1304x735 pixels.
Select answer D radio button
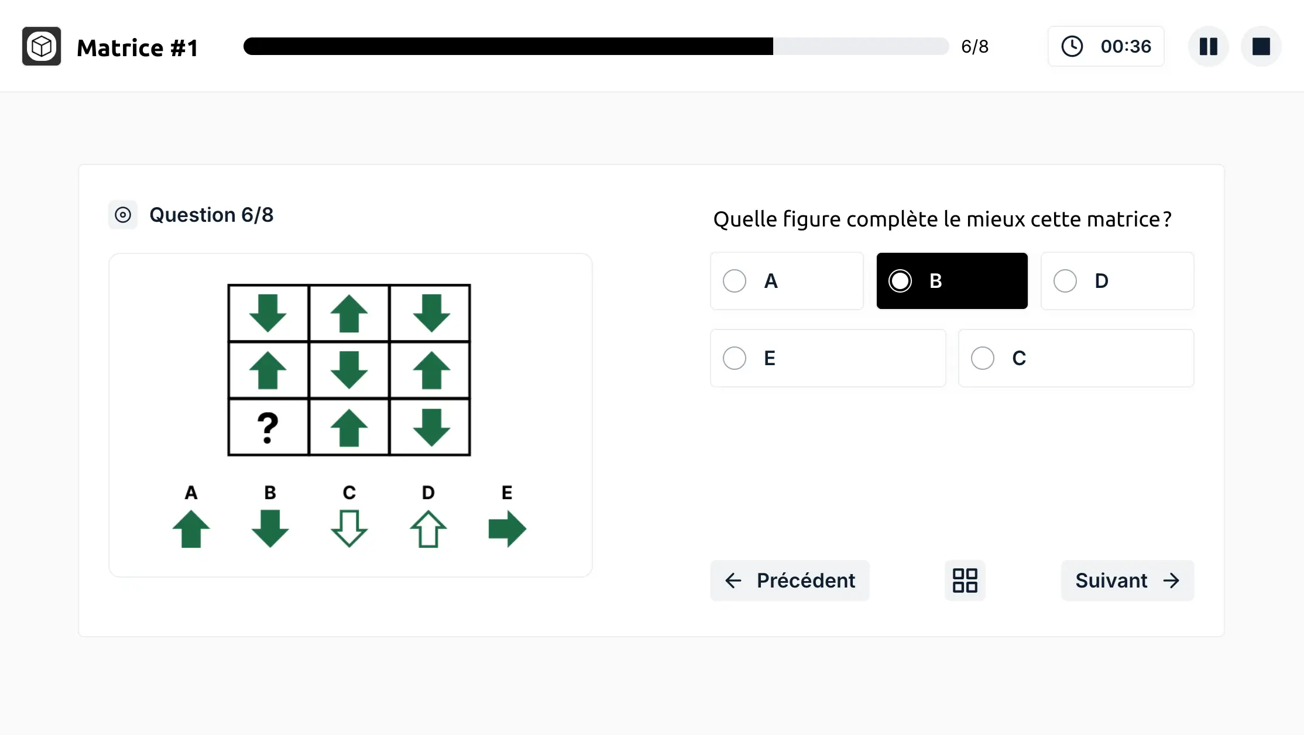pyautogui.click(x=1065, y=281)
